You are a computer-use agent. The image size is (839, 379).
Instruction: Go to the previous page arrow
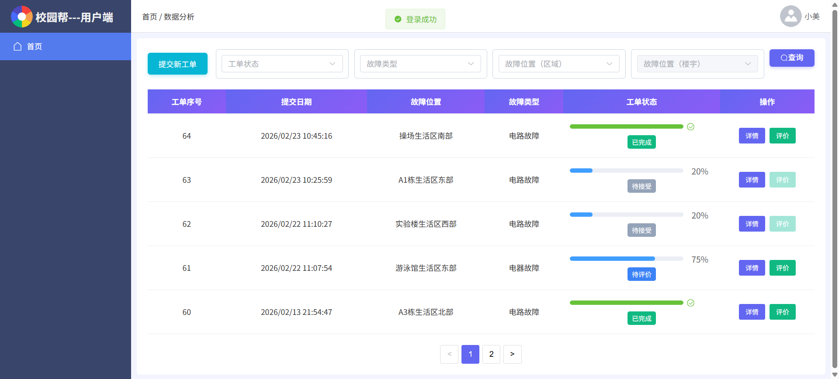tap(449, 354)
